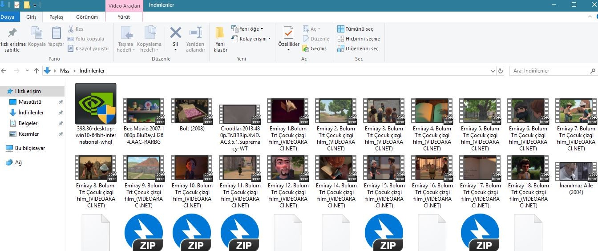Click the Yapıştır paste icon
Screen dimensions: 598x251
pyautogui.click(x=56, y=36)
